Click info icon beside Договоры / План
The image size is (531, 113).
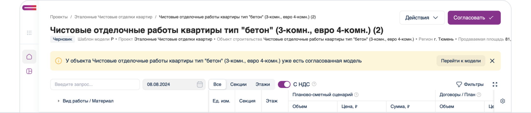[x=479, y=95]
